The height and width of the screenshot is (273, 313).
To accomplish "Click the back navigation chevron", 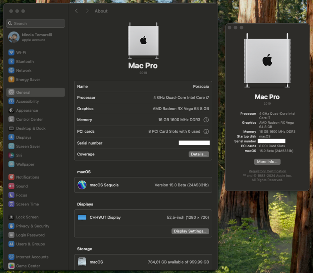I will 77,11.
